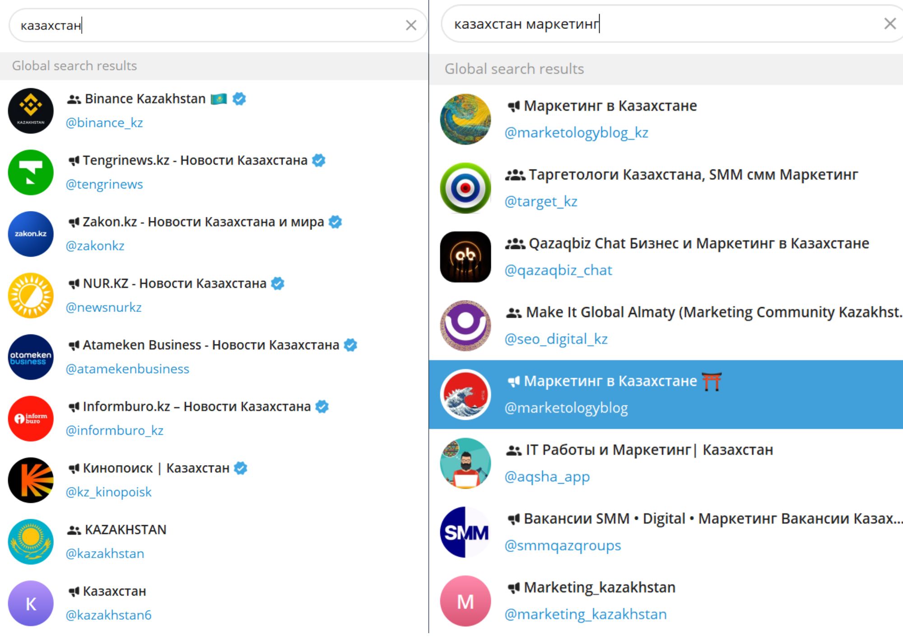Open the @marketing_kazakhstan username link
The height and width of the screenshot is (639, 903).
(x=586, y=615)
